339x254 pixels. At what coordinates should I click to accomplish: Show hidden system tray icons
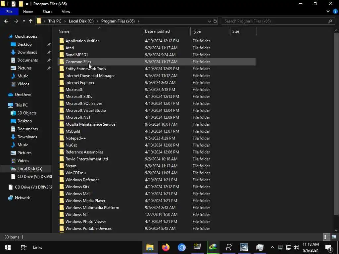click(272, 247)
